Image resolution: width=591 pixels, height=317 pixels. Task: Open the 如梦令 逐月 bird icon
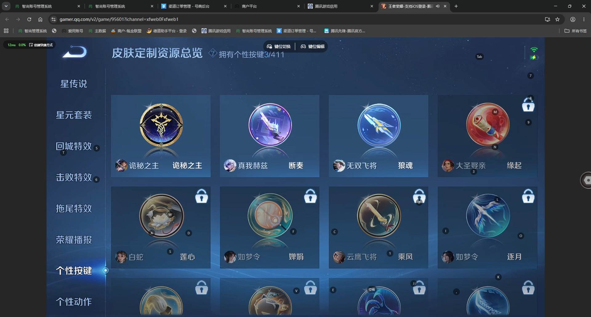click(488, 216)
